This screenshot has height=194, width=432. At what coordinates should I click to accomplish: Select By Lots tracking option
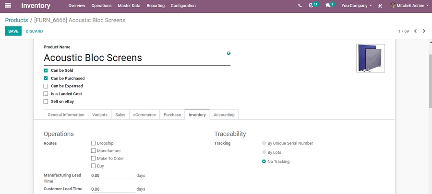[x=264, y=152]
